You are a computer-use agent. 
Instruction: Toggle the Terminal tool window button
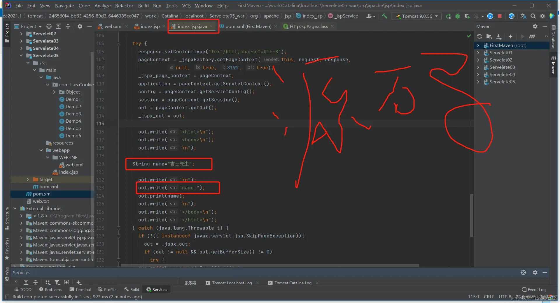[80, 290]
